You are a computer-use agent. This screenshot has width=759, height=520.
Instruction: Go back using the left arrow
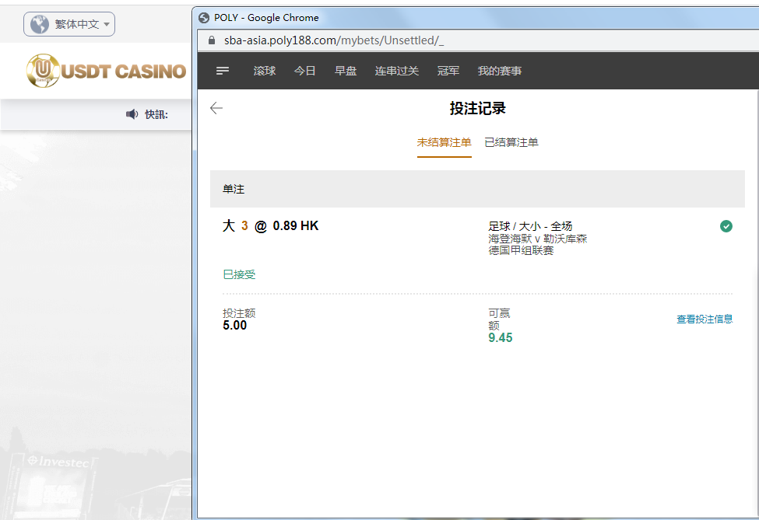(216, 109)
